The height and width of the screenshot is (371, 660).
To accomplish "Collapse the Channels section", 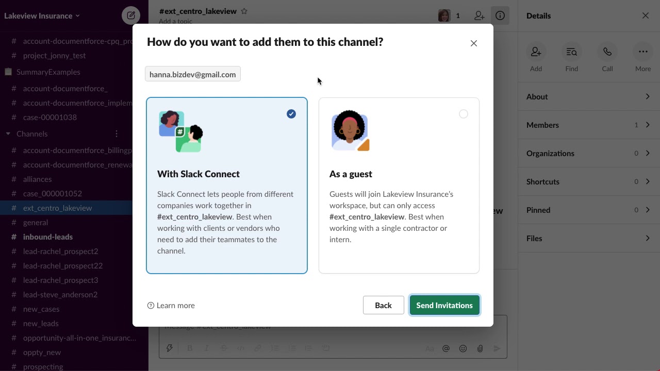I will (8, 133).
